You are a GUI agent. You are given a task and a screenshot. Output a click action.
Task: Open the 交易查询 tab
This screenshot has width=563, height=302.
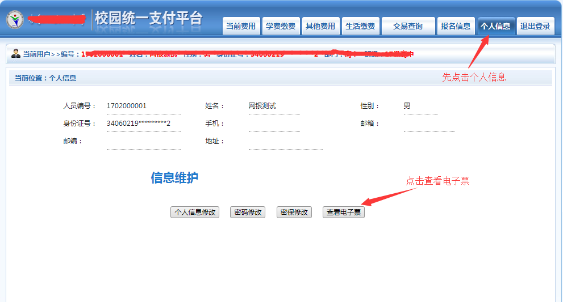pyautogui.click(x=408, y=26)
